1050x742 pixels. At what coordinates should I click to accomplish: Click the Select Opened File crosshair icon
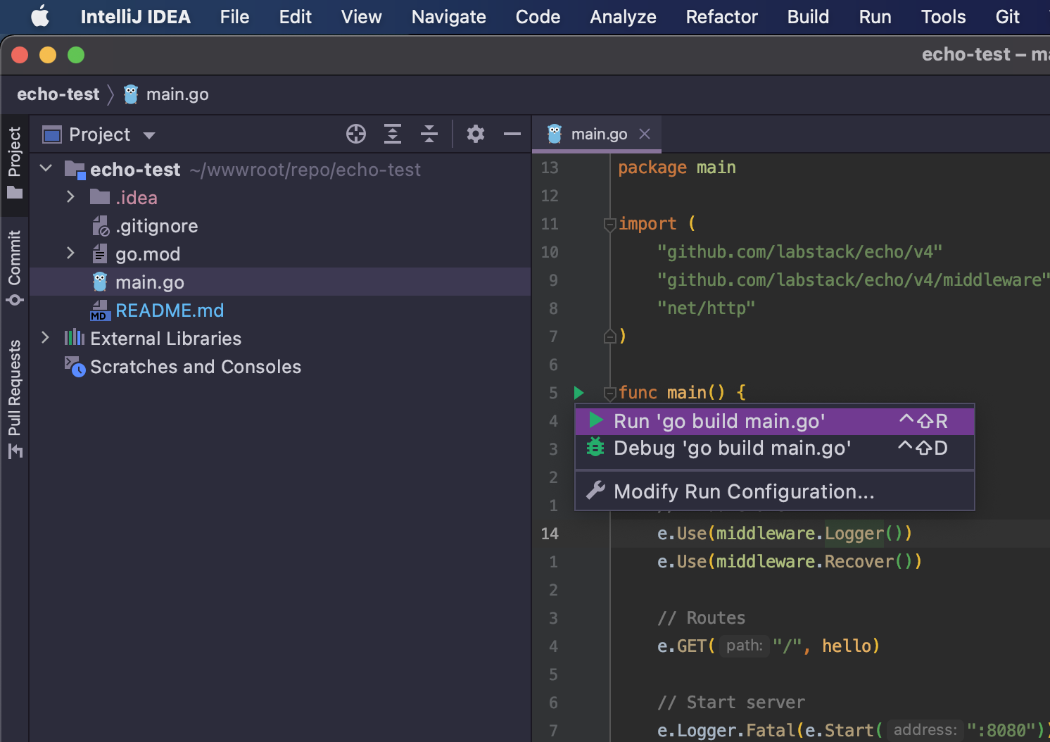tap(356, 134)
